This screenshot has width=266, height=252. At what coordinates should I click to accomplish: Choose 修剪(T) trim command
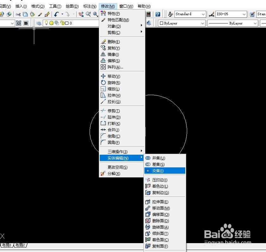[x=122, y=111]
